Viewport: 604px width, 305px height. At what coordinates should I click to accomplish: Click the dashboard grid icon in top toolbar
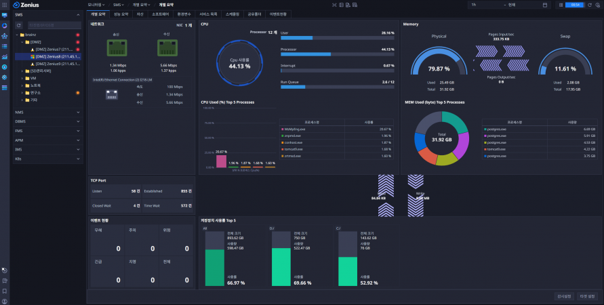pos(355,5)
